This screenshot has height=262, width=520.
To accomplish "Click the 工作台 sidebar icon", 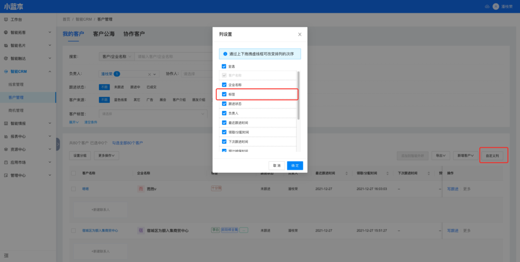I will (x=6, y=19).
